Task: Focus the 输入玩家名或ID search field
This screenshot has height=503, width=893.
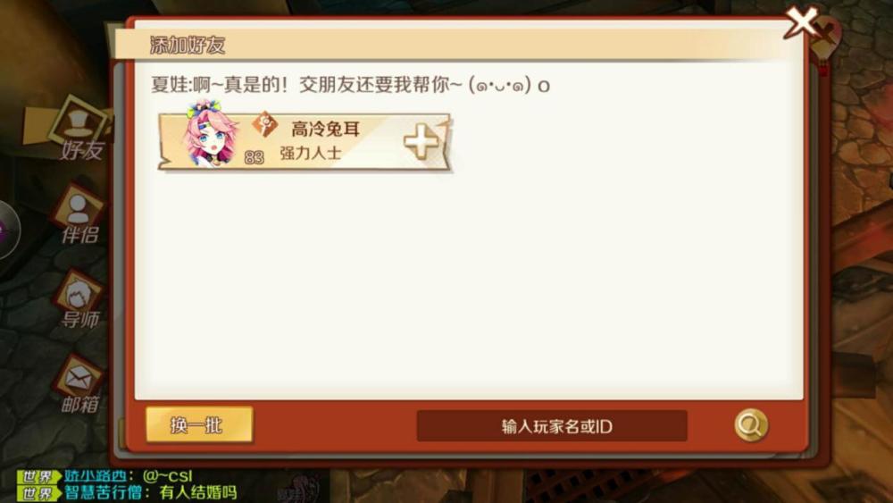Action: coord(552,425)
